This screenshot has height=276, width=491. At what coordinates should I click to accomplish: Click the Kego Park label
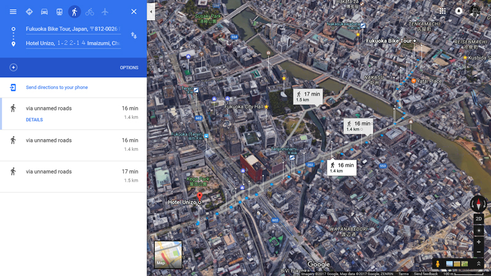pos(198,181)
